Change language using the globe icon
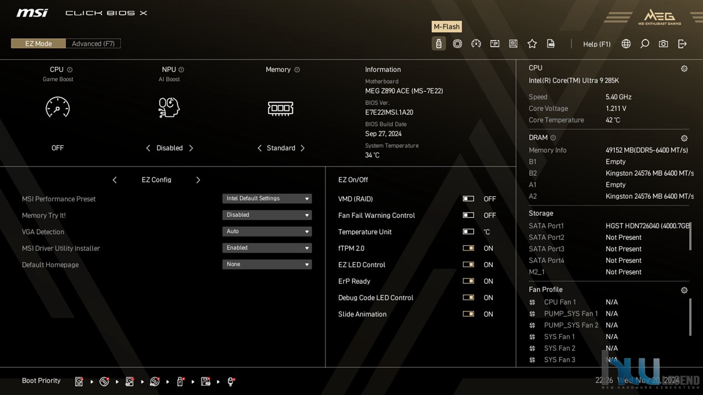Screen dimensions: 703x395 pyautogui.click(x=626, y=44)
